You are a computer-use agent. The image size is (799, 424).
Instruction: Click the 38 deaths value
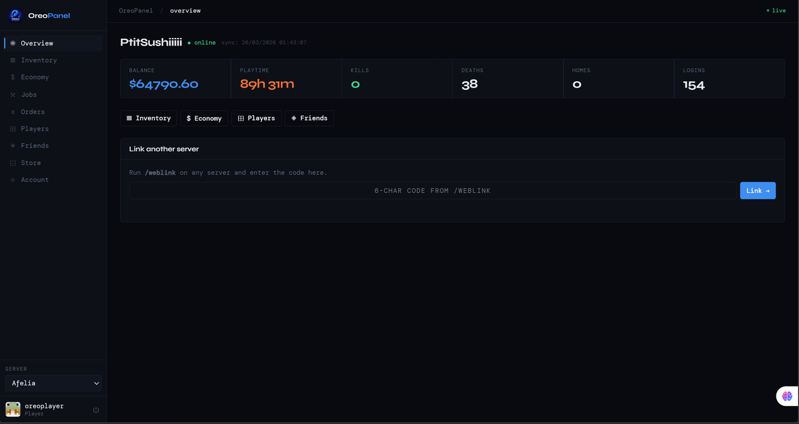pos(469,84)
